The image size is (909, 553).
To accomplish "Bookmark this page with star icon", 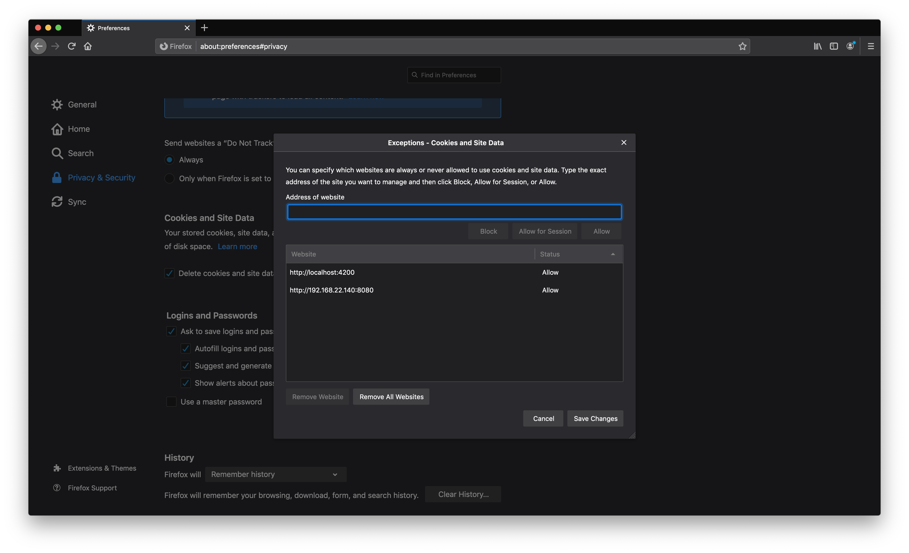I will 742,46.
